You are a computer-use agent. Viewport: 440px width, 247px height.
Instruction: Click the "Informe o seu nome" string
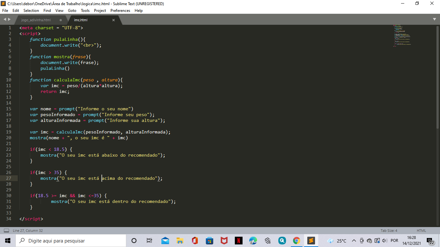[x=104, y=109]
